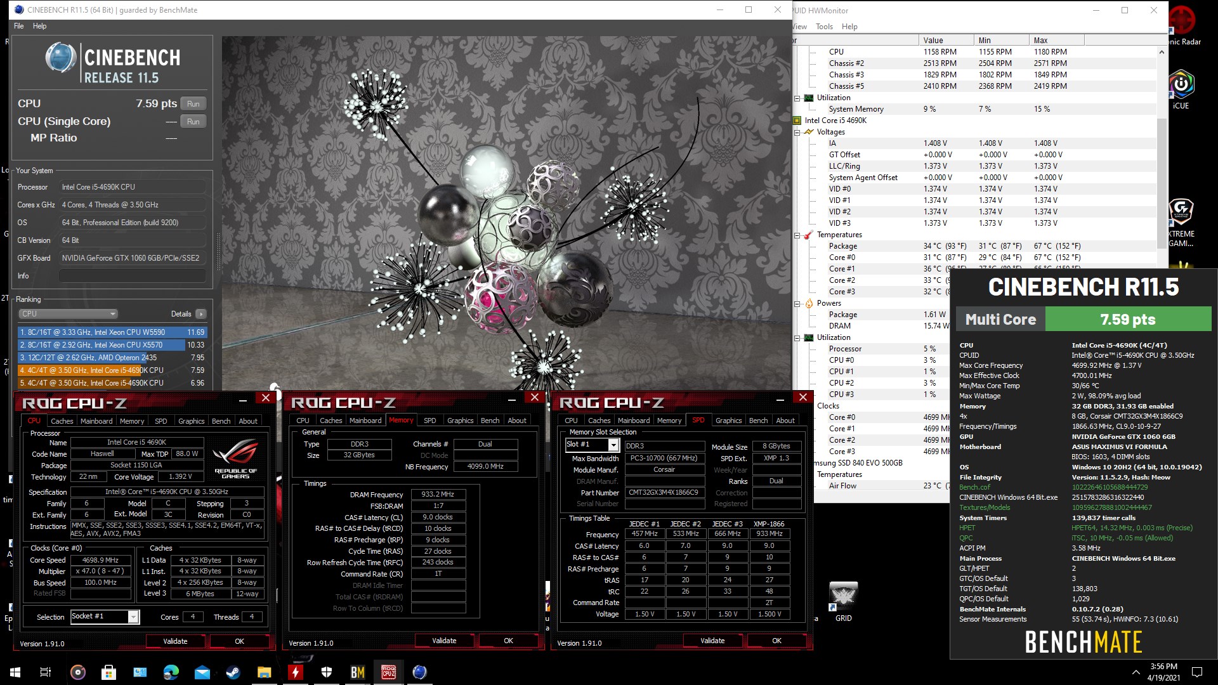This screenshot has height=685, width=1218.
Task: Open the music disc app on taskbar
Action: 77,672
